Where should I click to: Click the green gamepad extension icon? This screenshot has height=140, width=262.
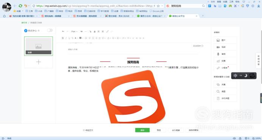pyautogui.click(x=230, y=6)
